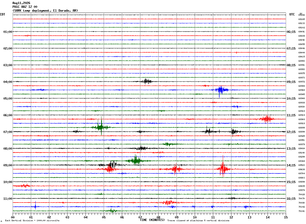Click the PH1C HHZ IZ 00 station header
The height and width of the screenshot is (224, 306).
[x=25, y=7]
